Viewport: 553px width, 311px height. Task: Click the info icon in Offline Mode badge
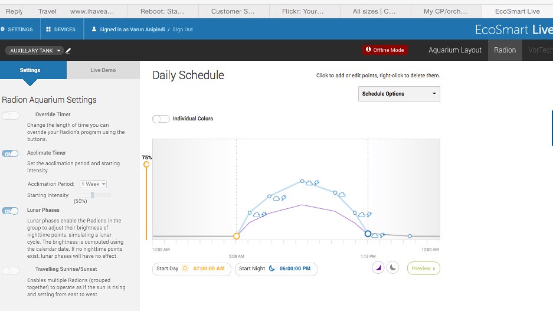(x=368, y=50)
